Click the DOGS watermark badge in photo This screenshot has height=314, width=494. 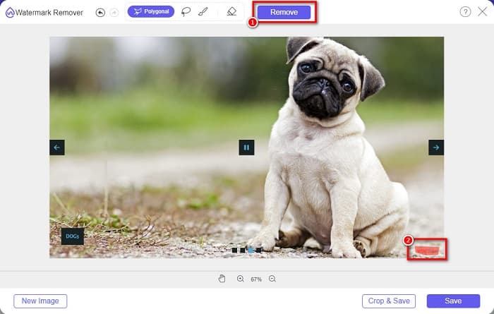[x=73, y=236]
